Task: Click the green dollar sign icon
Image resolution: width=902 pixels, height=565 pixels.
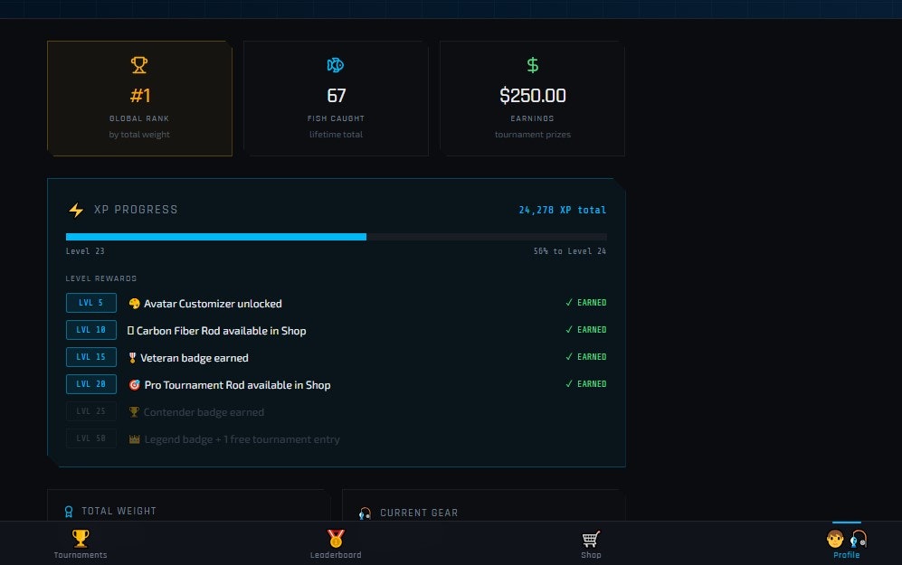Action: [x=533, y=65]
